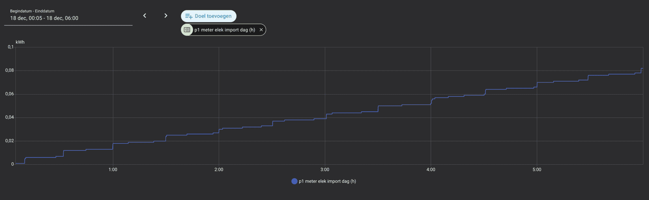Image resolution: width=649 pixels, height=200 pixels.
Task: Click the 4:00 x-axis label
Action: pyautogui.click(x=431, y=170)
